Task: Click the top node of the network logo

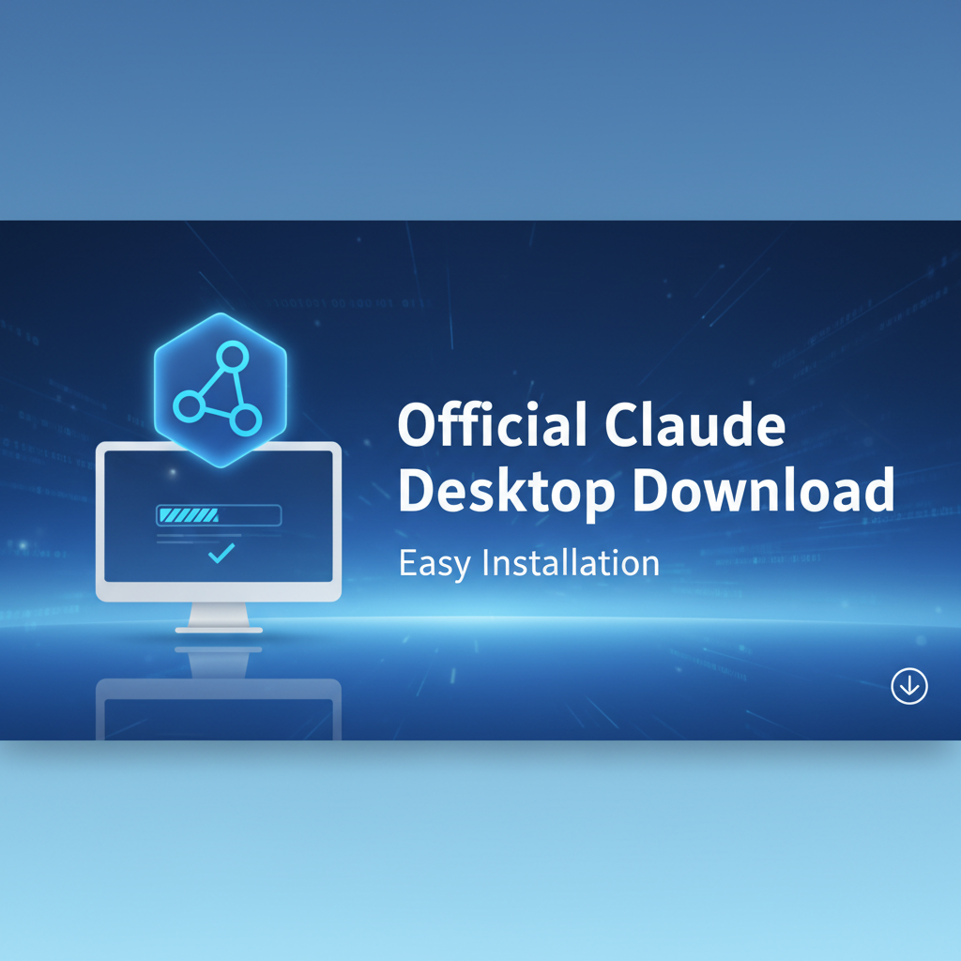Action: pyautogui.click(x=231, y=355)
